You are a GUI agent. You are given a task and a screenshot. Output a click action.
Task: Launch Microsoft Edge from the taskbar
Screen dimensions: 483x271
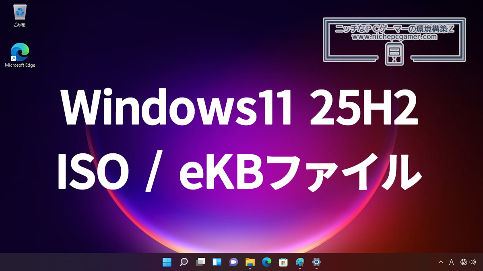coord(266,262)
